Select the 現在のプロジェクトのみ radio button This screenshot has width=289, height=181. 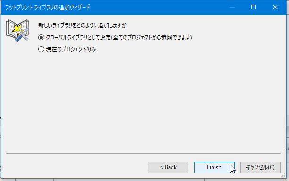(41, 49)
